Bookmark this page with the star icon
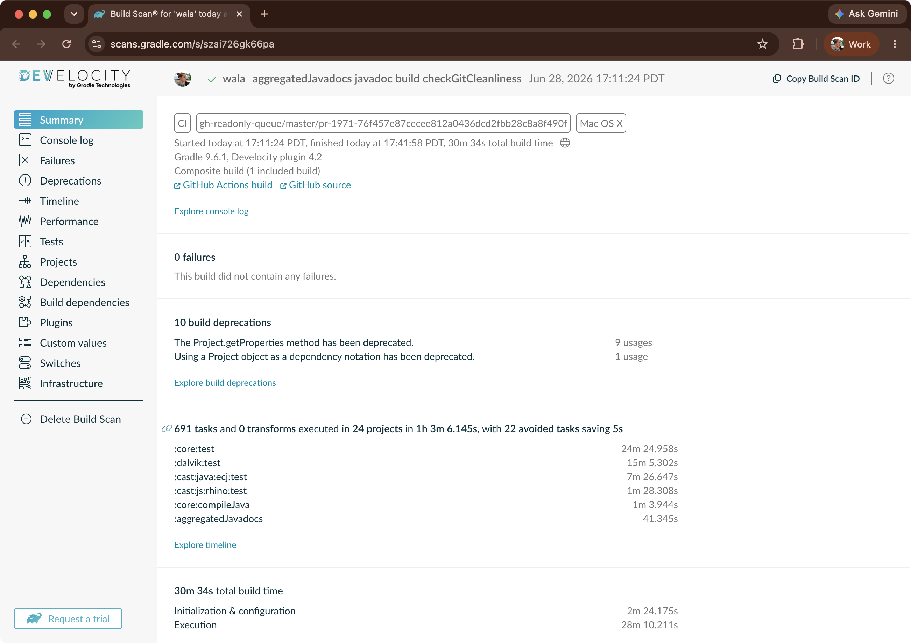This screenshot has width=911, height=643. click(762, 44)
